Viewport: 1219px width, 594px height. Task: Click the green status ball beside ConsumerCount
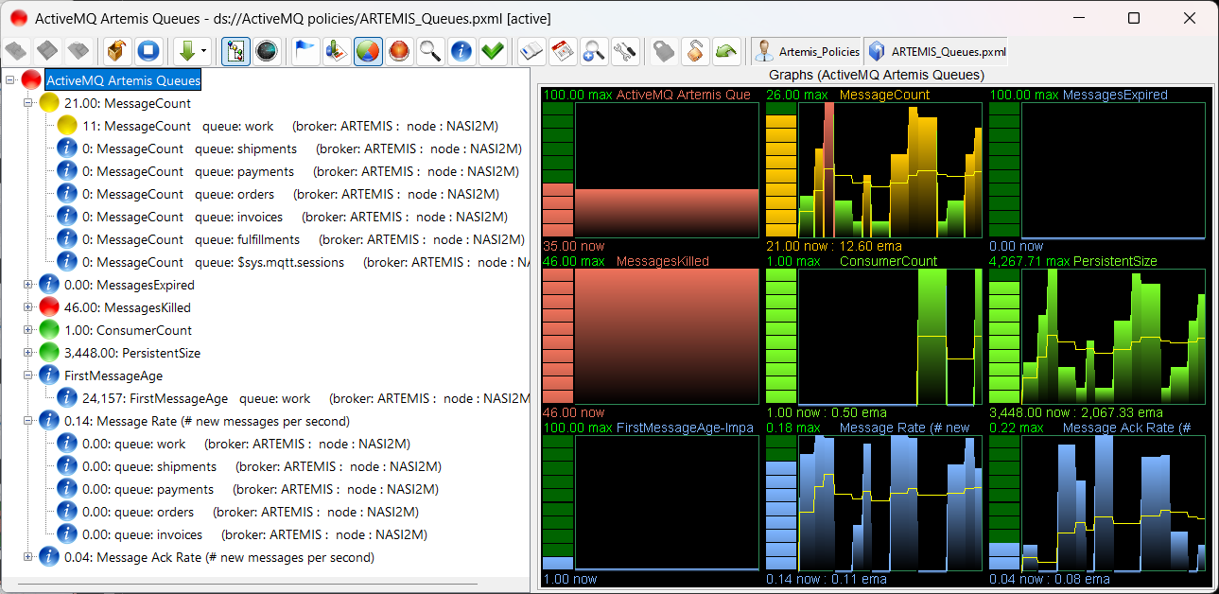pos(49,330)
